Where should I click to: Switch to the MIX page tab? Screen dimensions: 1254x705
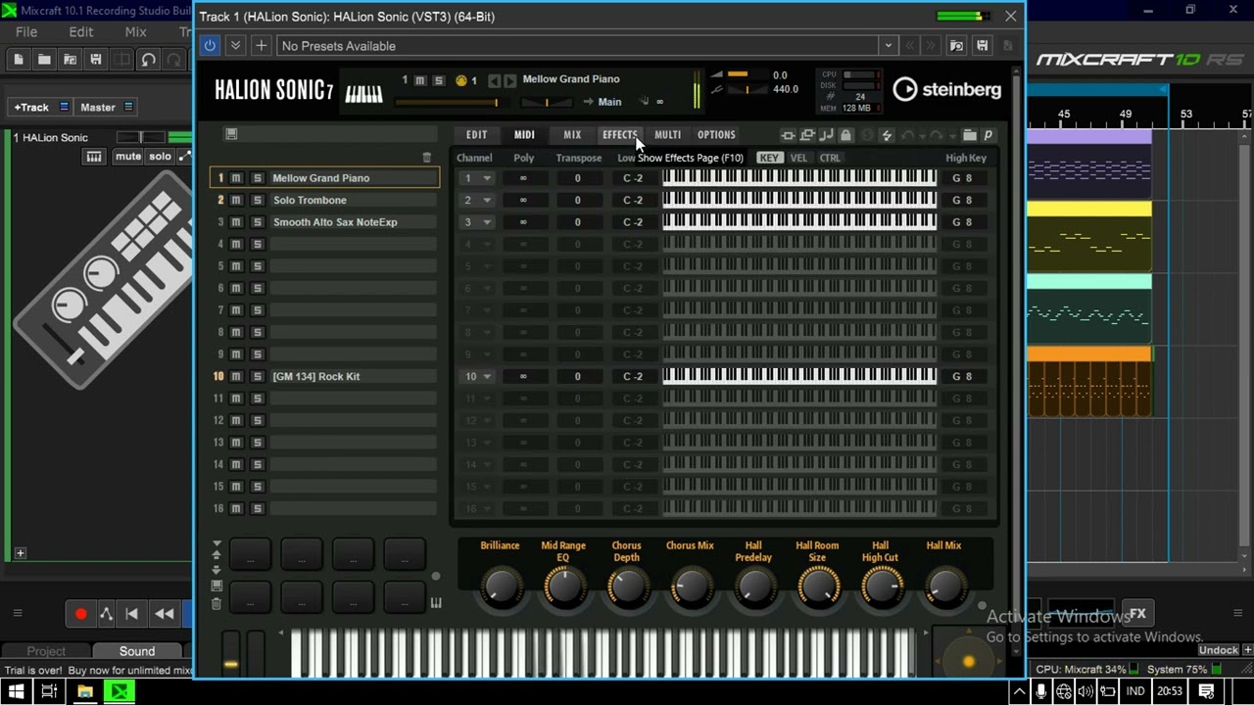(x=572, y=135)
